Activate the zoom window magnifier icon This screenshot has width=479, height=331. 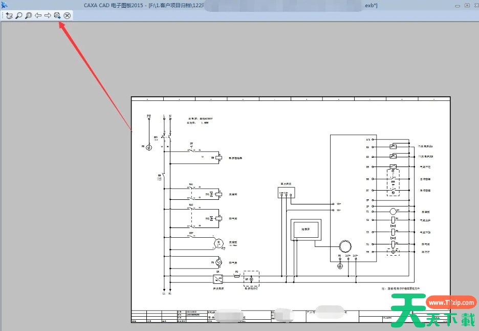pyautogui.click(x=29, y=15)
